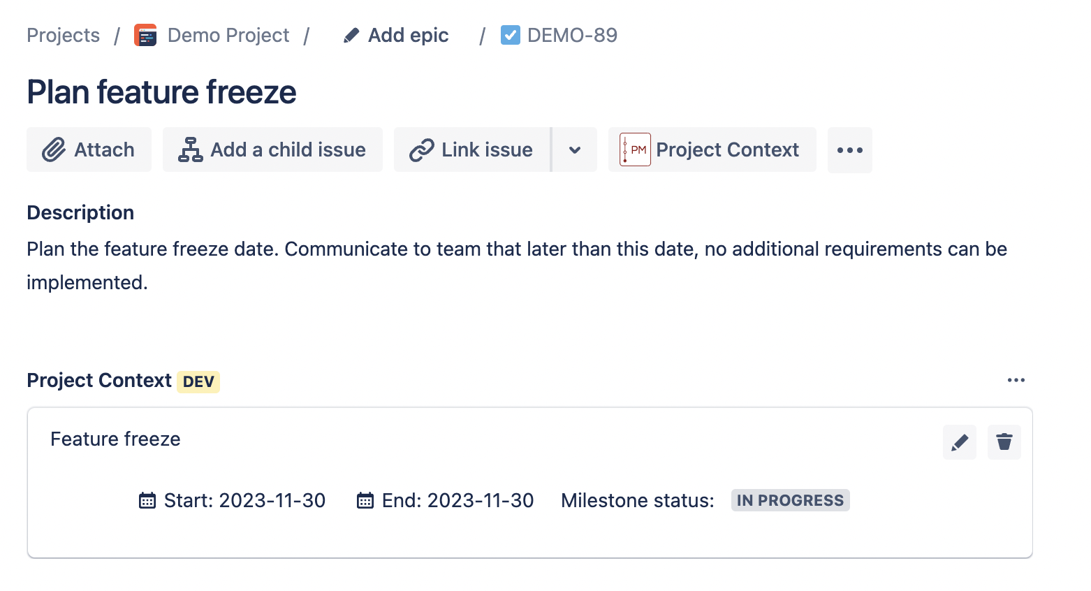Open Project Context panel more options
1091x591 pixels.
point(1016,380)
